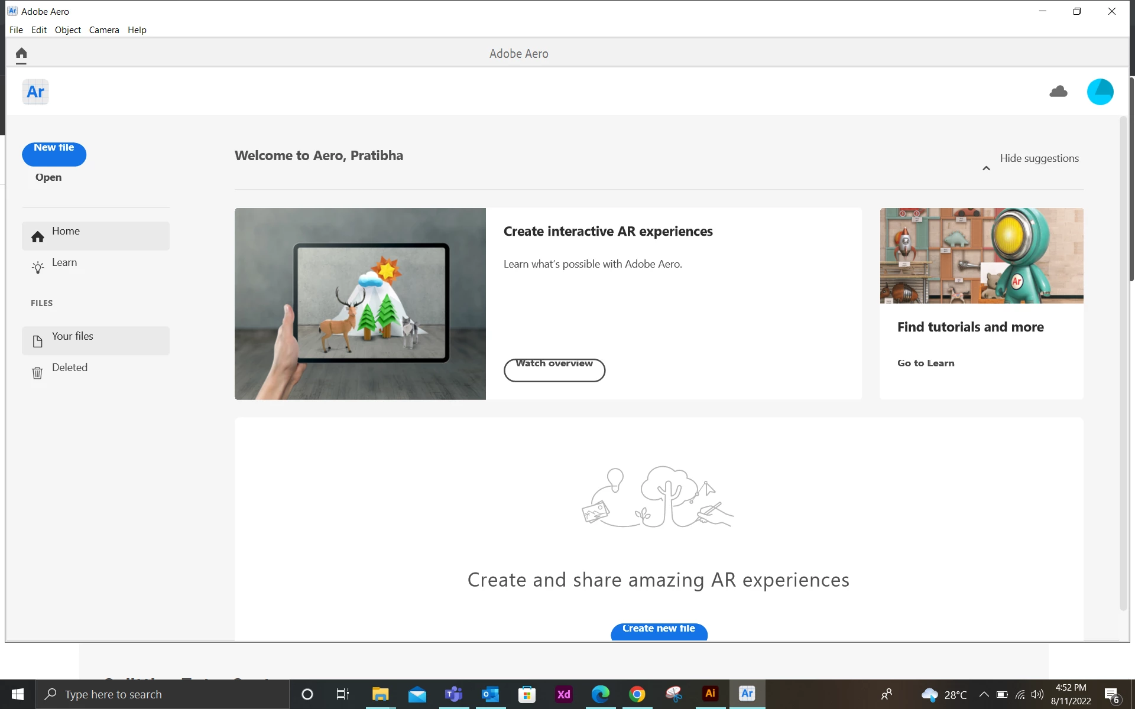Collapse suggestions with Hide suggestions chevron
1135x709 pixels.
pos(986,168)
